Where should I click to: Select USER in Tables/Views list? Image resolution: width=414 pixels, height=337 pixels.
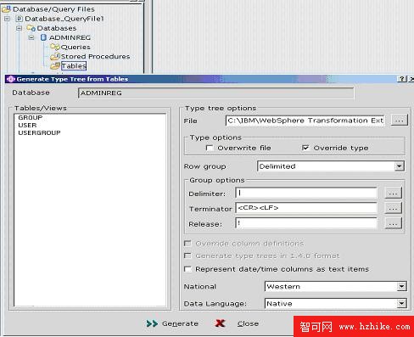27,125
